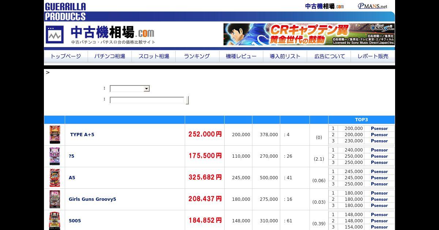
Task: Click average price 184,852円
Action: (x=205, y=221)
